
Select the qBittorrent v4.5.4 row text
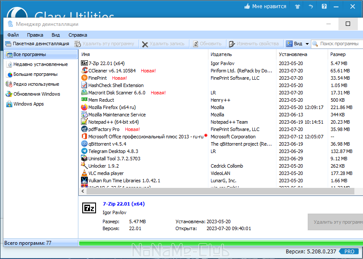(x=107, y=144)
